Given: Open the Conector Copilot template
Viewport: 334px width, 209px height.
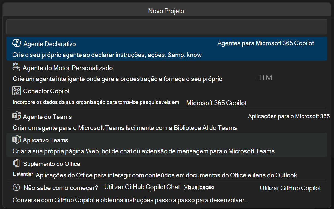Looking at the screenshot, I should [x=109, y=96].
